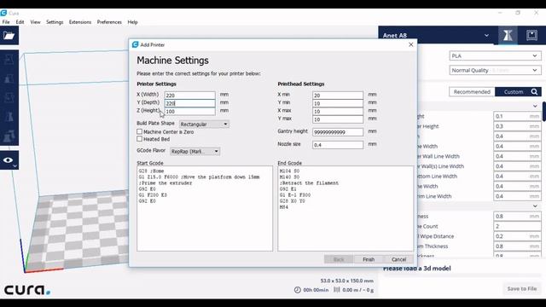
Task: Open the Anet A8 printer selector dropdown
Action: point(436,35)
